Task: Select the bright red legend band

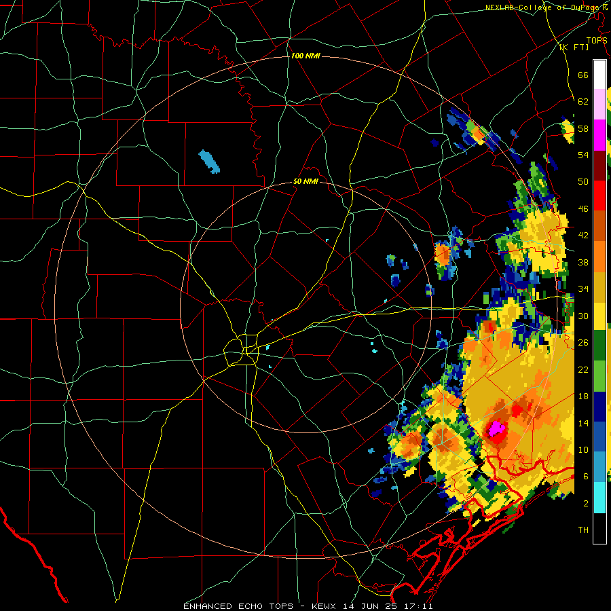Action: coord(599,196)
